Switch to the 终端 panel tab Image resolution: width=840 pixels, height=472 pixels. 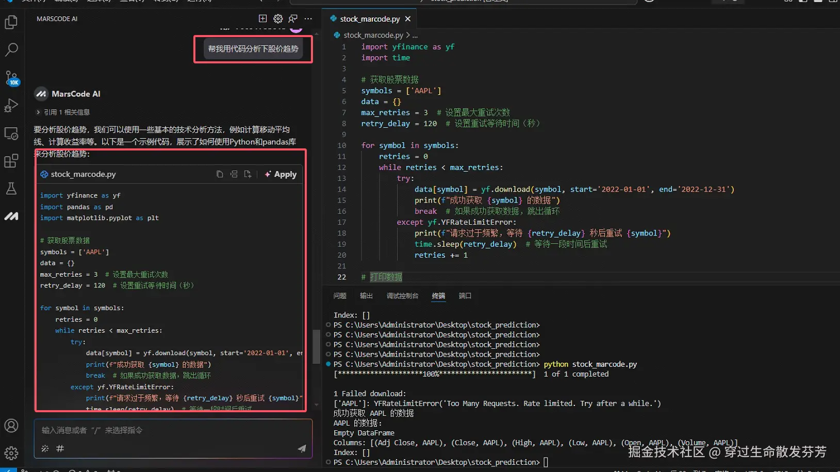pyautogui.click(x=438, y=296)
